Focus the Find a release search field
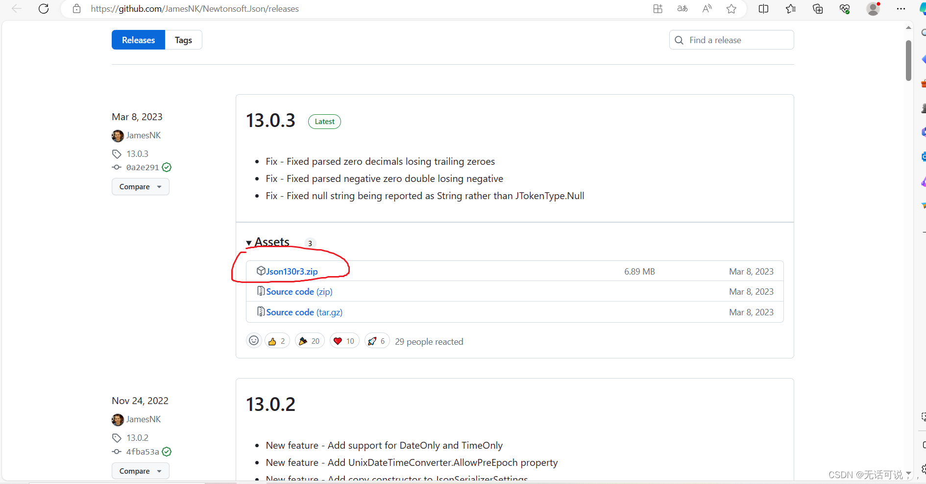Image resolution: width=926 pixels, height=484 pixels. [731, 40]
